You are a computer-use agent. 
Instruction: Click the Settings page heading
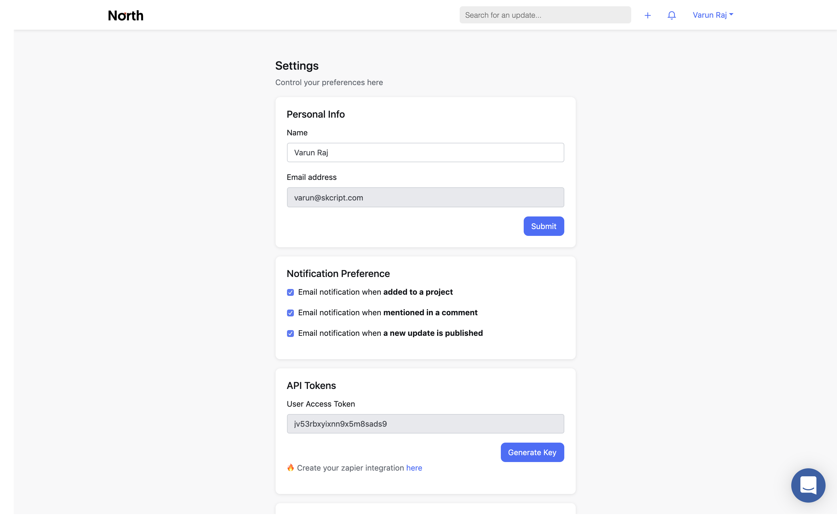[x=297, y=66]
